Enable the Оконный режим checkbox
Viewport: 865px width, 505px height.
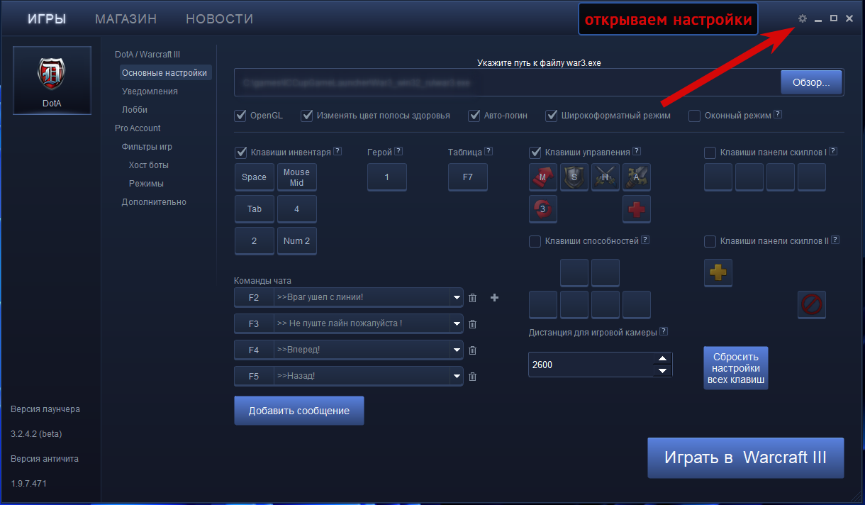695,116
